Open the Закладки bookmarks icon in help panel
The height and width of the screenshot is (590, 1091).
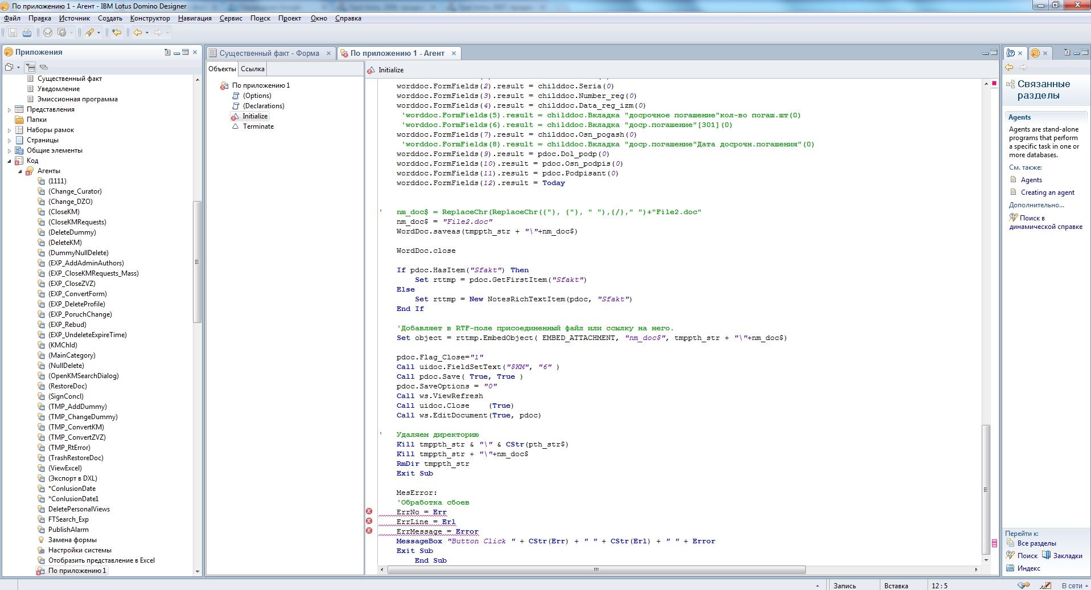point(1046,555)
